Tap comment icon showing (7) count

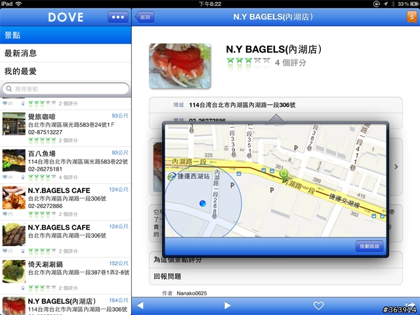pyautogui.click(x=5, y=214)
